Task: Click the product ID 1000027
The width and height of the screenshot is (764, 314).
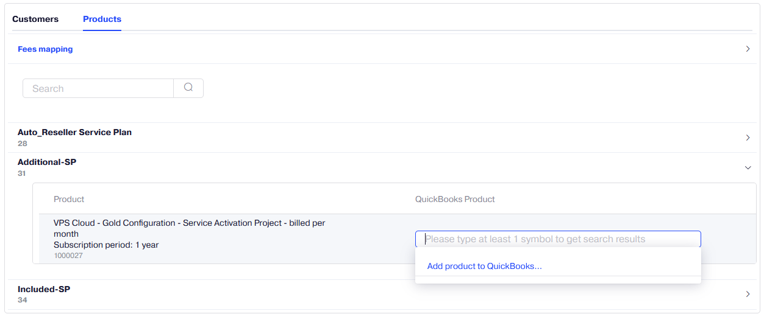Action: point(68,256)
